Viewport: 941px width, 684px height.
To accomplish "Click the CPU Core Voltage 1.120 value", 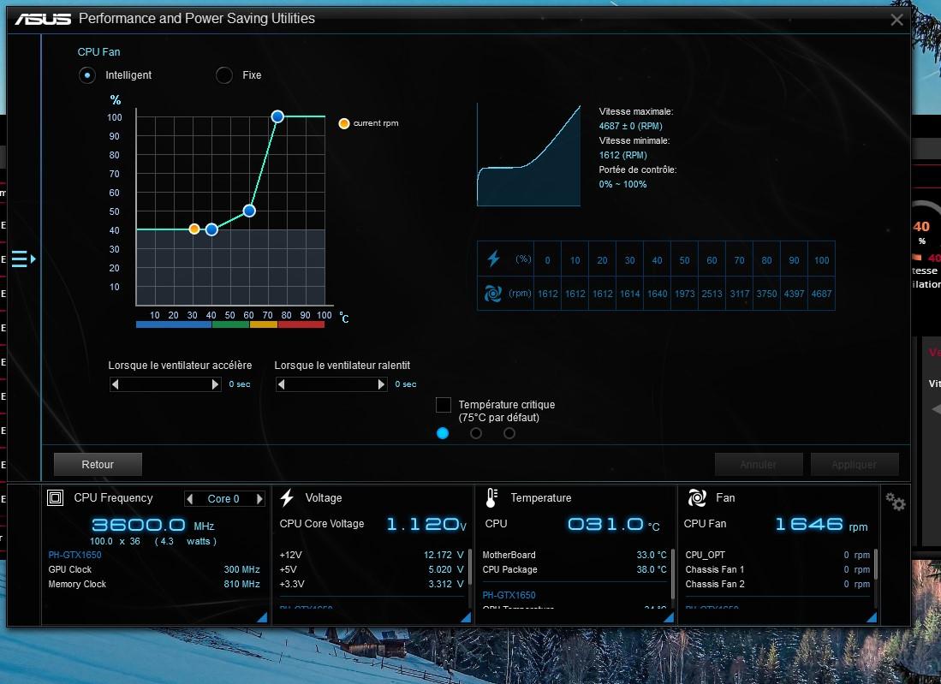I will (426, 525).
